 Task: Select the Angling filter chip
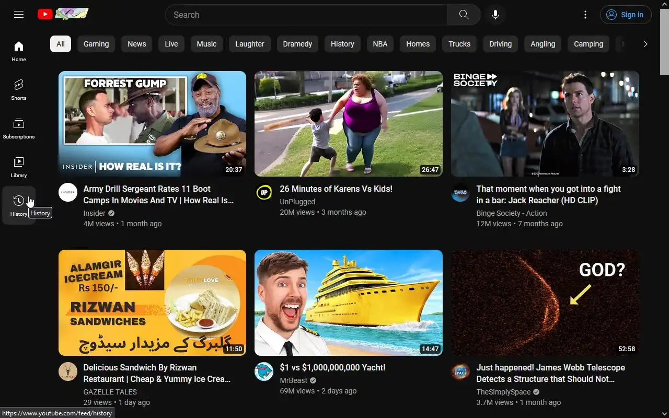[543, 44]
